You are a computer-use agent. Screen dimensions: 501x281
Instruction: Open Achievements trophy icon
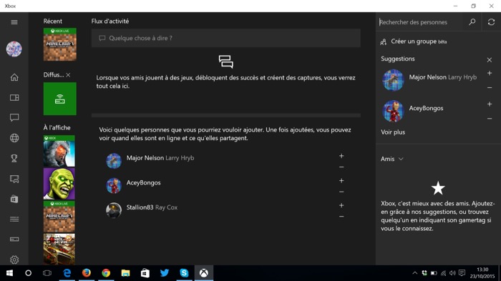coord(14,159)
